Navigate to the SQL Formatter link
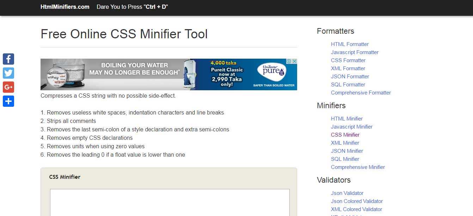 pos(348,85)
